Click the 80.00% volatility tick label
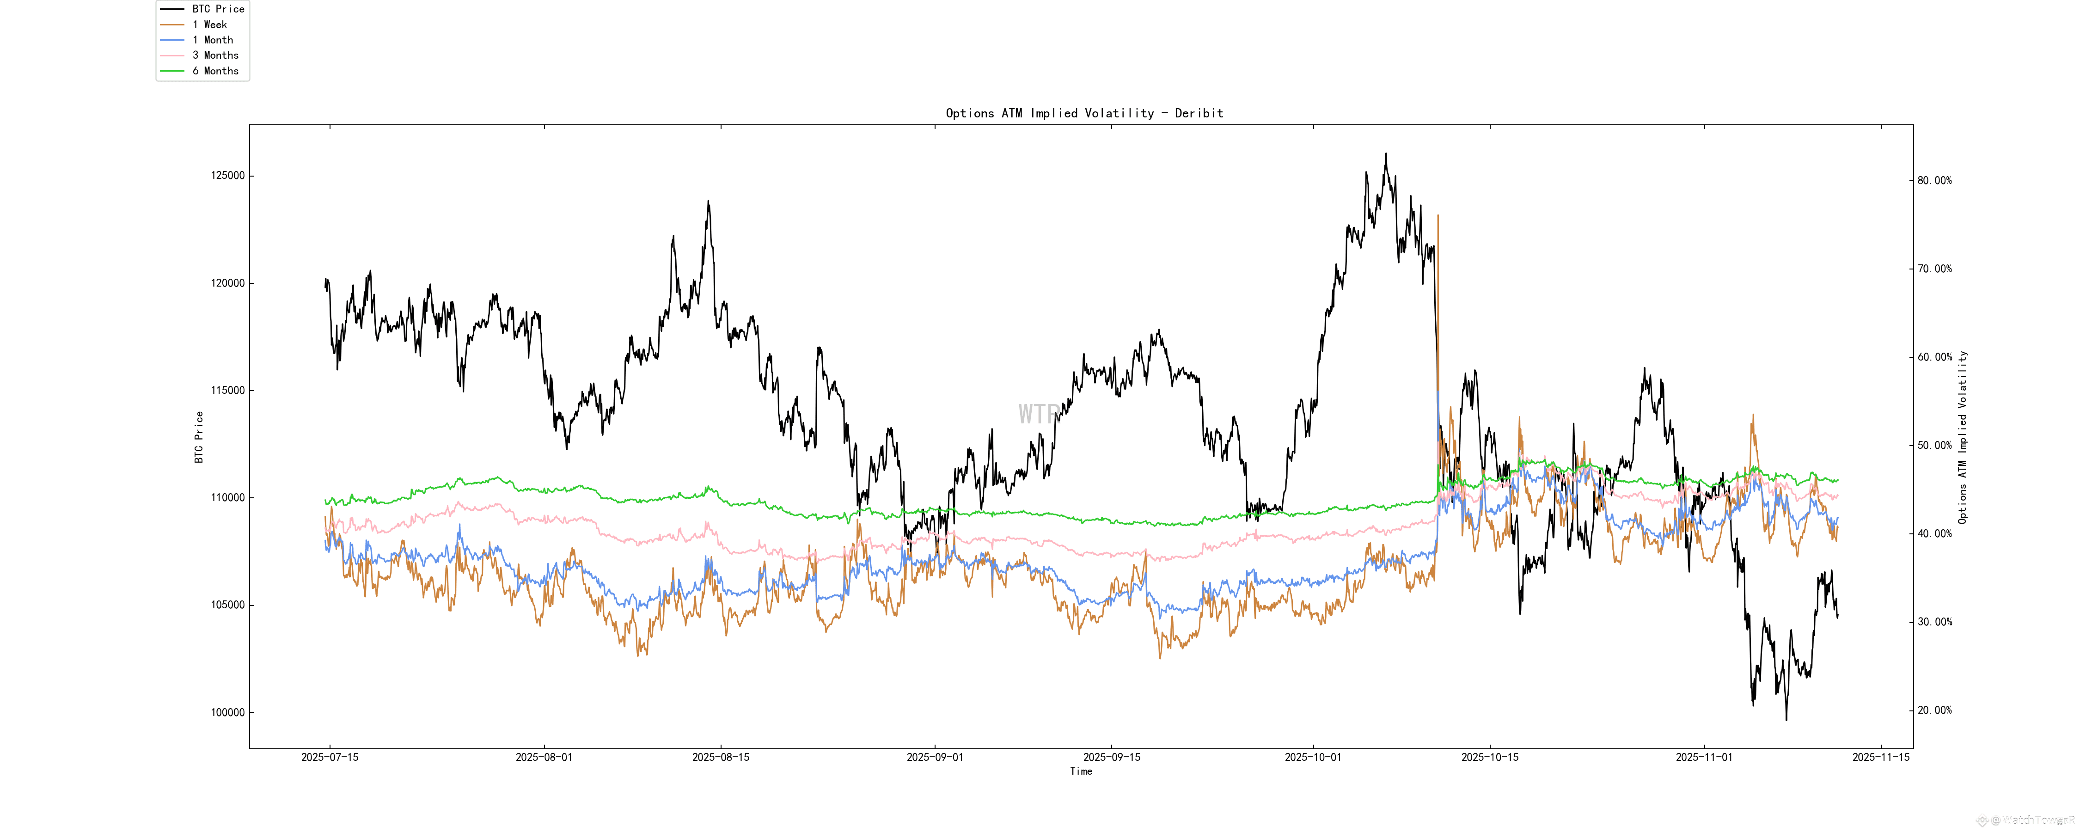 point(1934,181)
